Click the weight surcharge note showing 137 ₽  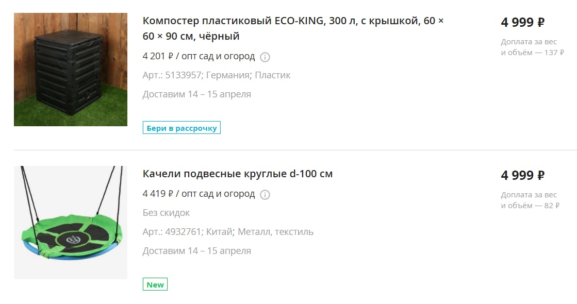tap(532, 47)
